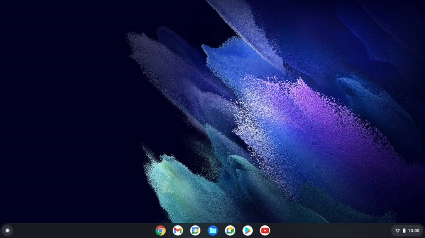The width and height of the screenshot is (425, 238).
Task: Click the teal-green brush stroke on the wallpaper
Action: [177, 187]
